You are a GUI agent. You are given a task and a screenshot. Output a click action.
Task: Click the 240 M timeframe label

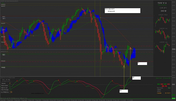pos(163,11)
